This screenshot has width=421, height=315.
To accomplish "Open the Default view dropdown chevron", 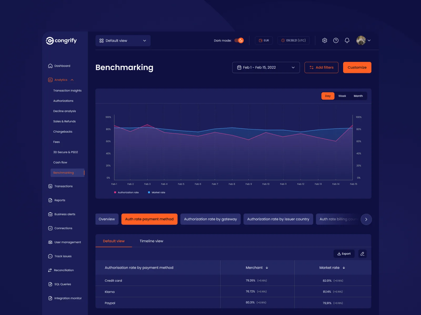I will click(144, 41).
